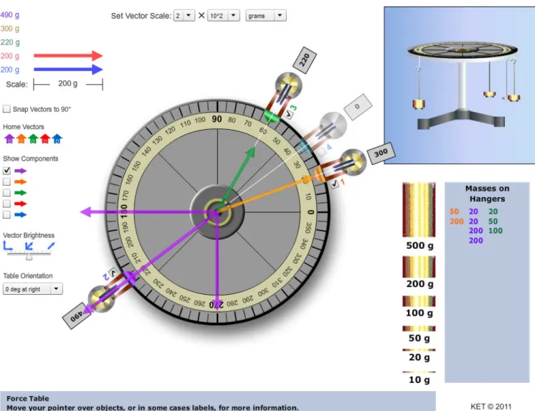The image size is (535, 411).
Task: Click the purple home vector icon
Action: (9, 139)
